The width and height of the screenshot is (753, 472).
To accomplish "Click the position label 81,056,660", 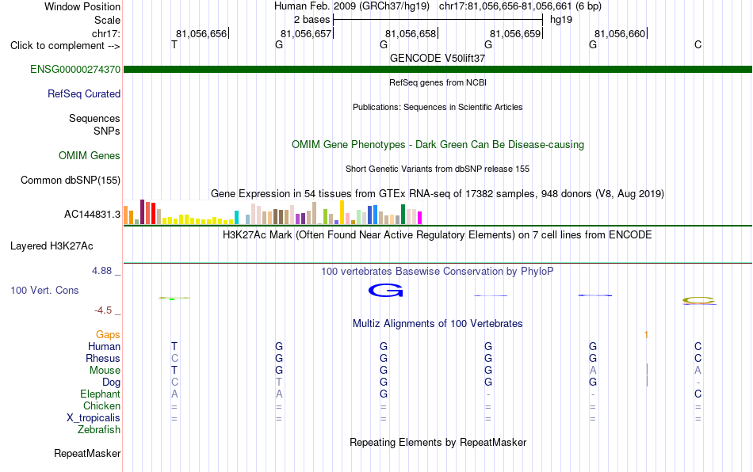I will [x=620, y=33].
